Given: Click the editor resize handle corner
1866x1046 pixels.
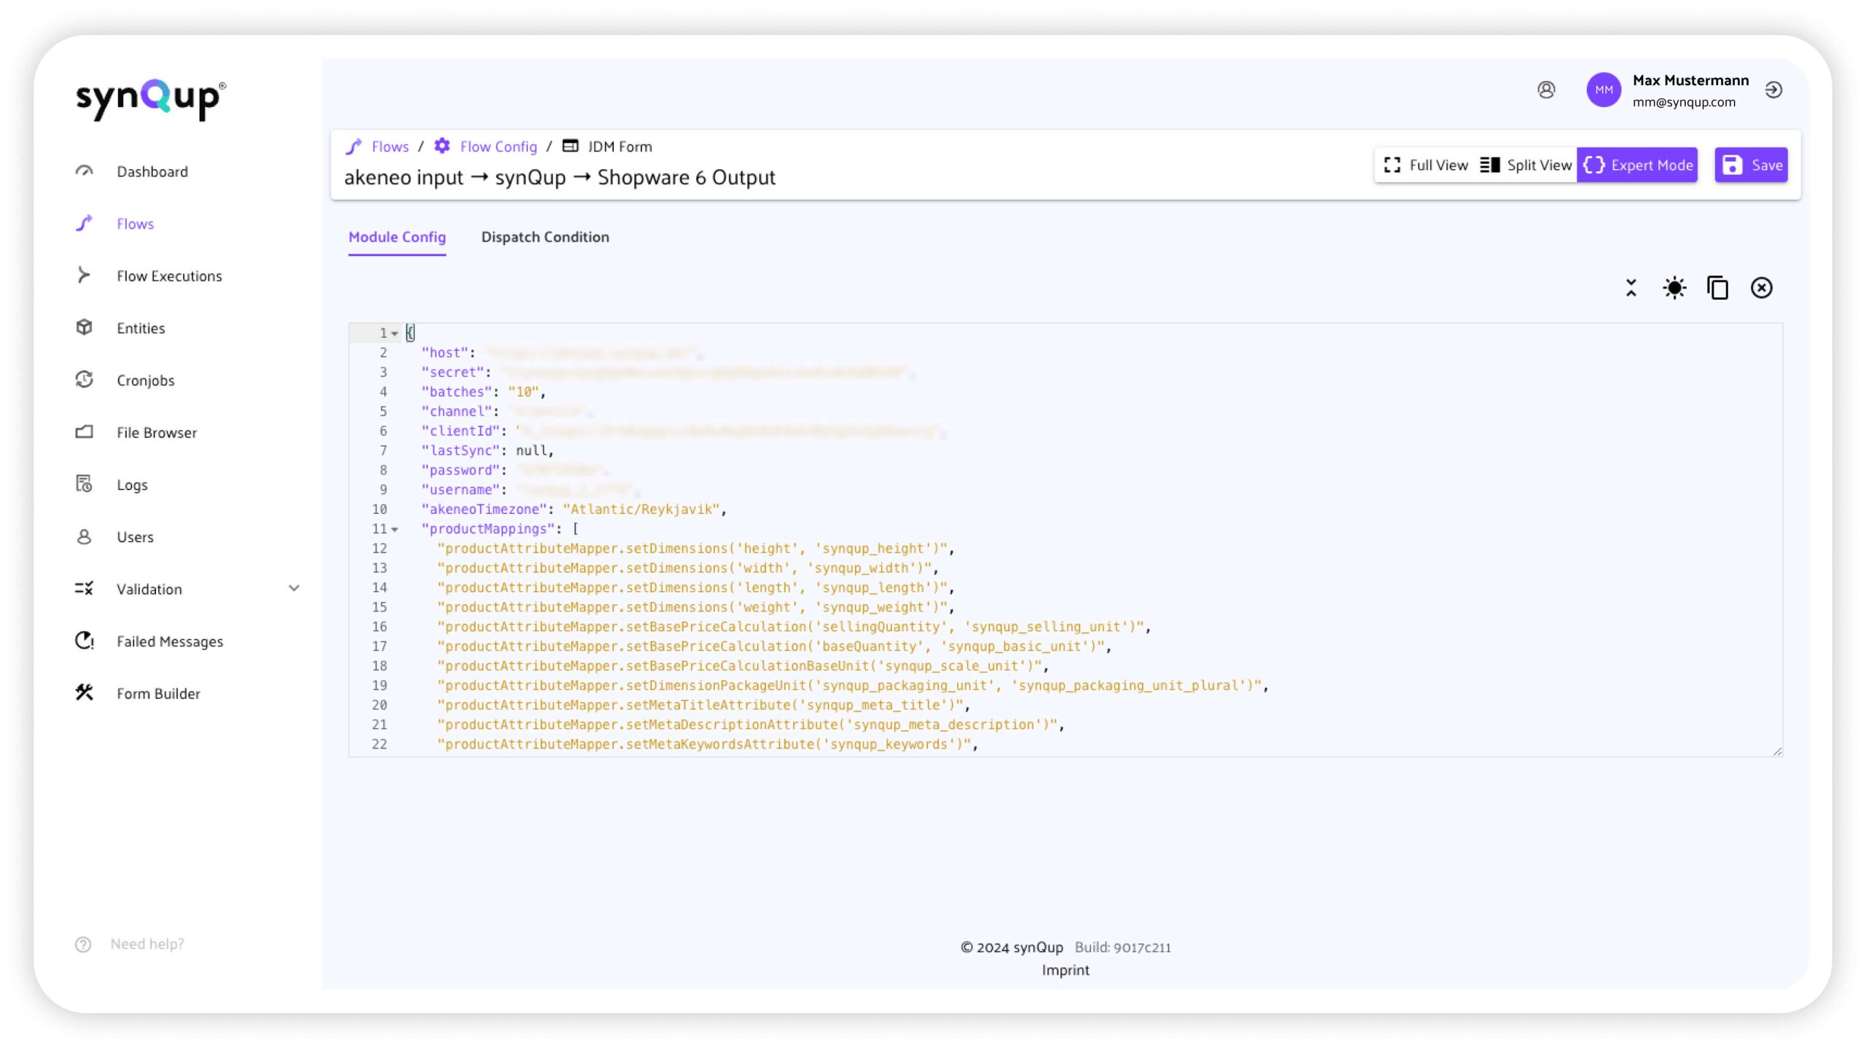Looking at the screenshot, I should click(1777, 751).
